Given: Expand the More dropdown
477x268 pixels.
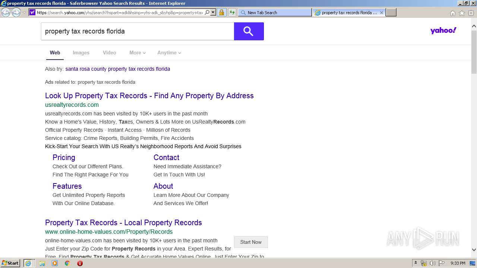Looking at the screenshot, I should tap(137, 52).
